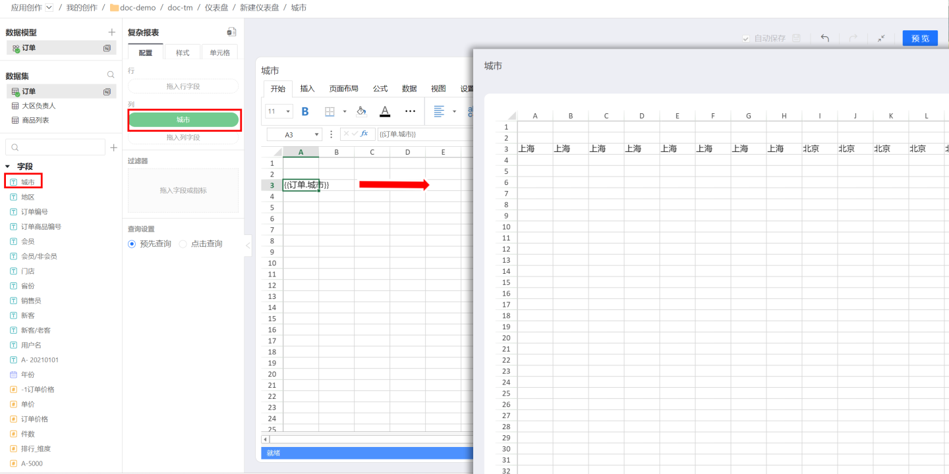
Task: Toggle the 自动保存 checkbox
Action: (746, 39)
